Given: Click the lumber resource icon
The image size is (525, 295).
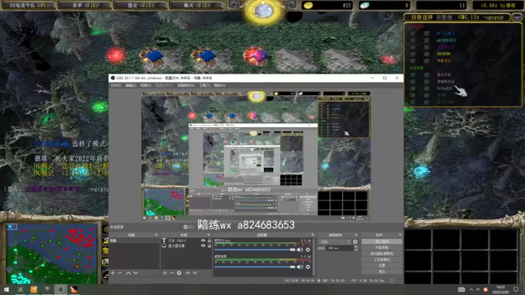Looking at the screenshot, I should click(364, 5).
